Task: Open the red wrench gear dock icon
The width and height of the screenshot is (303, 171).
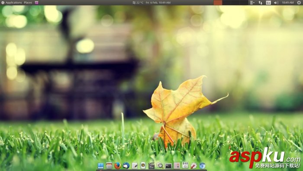Action: pos(193,165)
